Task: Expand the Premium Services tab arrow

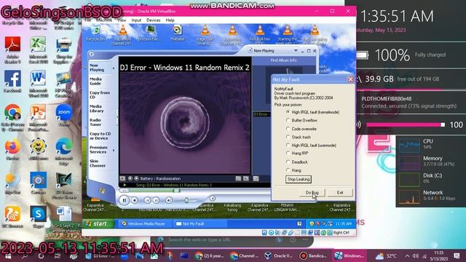Action: click(114, 151)
